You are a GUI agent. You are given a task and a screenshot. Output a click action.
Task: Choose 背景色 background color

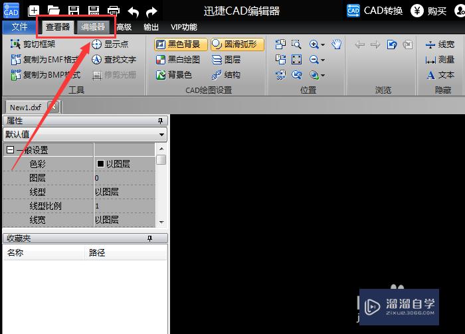174,75
